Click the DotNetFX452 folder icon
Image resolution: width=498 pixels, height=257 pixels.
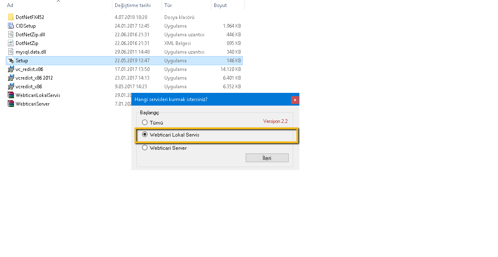[11, 17]
